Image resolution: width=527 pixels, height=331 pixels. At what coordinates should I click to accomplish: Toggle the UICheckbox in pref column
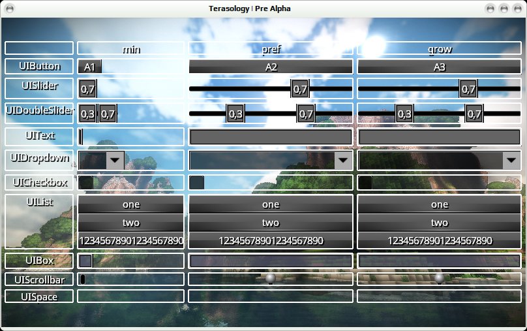click(196, 182)
